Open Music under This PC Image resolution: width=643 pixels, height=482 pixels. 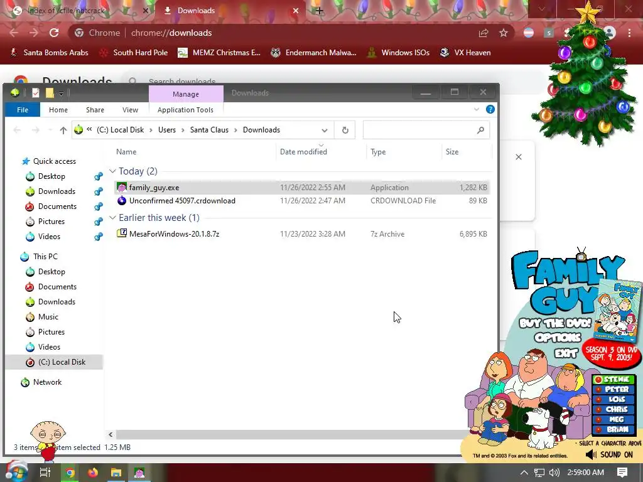[x=48, y=317]
